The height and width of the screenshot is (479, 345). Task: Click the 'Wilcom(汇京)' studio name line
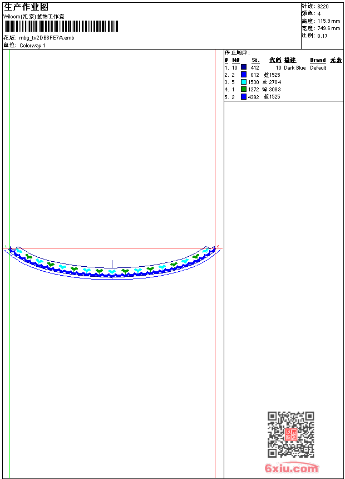click(x=34, y=17)
